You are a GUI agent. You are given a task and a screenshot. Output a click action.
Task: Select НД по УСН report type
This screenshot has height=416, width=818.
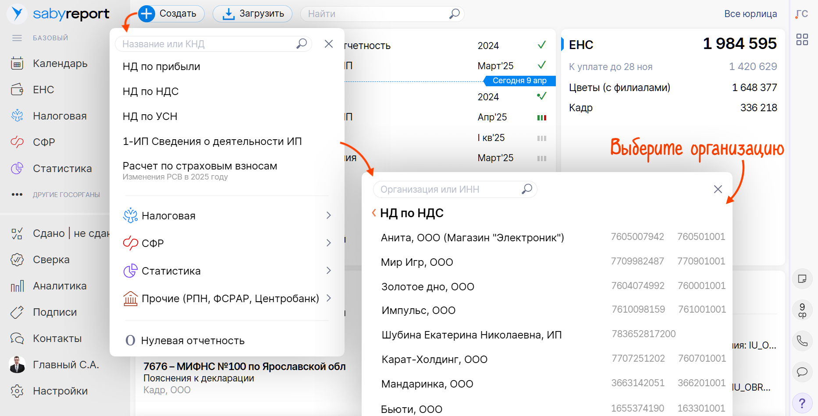pos(150,116)
